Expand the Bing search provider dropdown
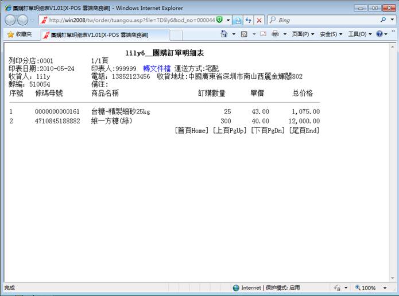 point(392,20)
